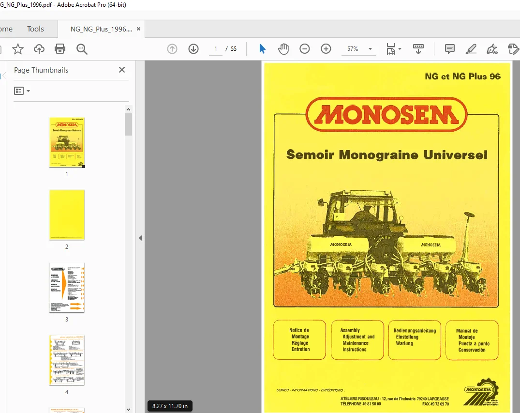Print the document with printer icon

[60, 49]
